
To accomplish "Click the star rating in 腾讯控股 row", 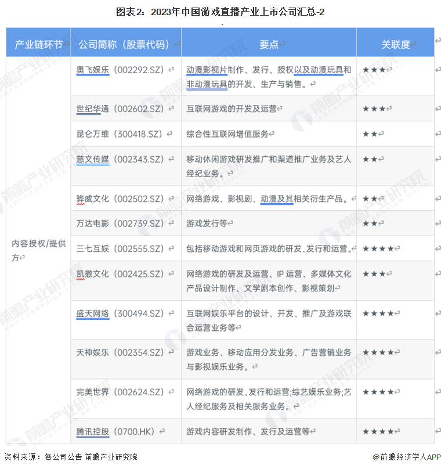I will click(378, 431).
